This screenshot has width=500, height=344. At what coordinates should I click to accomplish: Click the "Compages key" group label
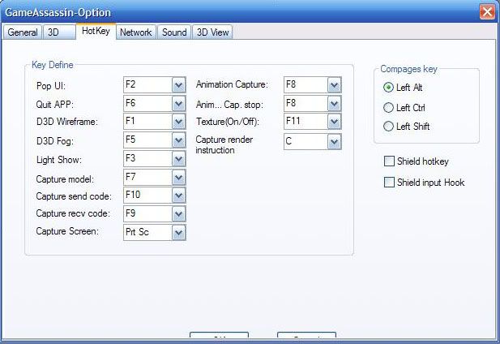[x=408, y=69]
